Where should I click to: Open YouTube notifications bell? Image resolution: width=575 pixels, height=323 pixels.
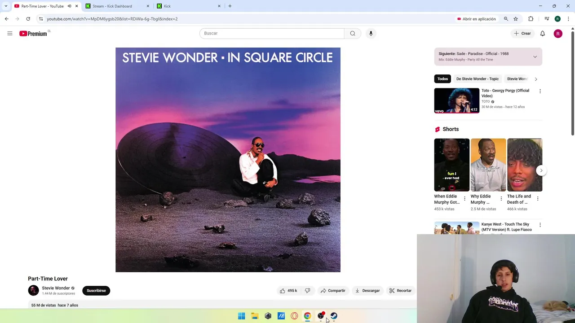click(x=542, y=33)
